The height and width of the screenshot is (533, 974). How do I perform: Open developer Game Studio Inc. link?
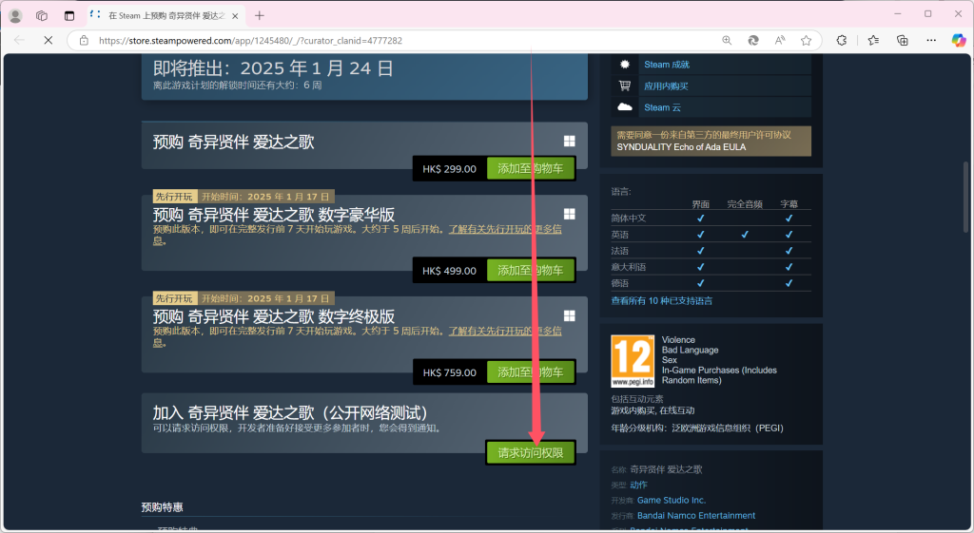pyautogui.click(x=672, y=500)
